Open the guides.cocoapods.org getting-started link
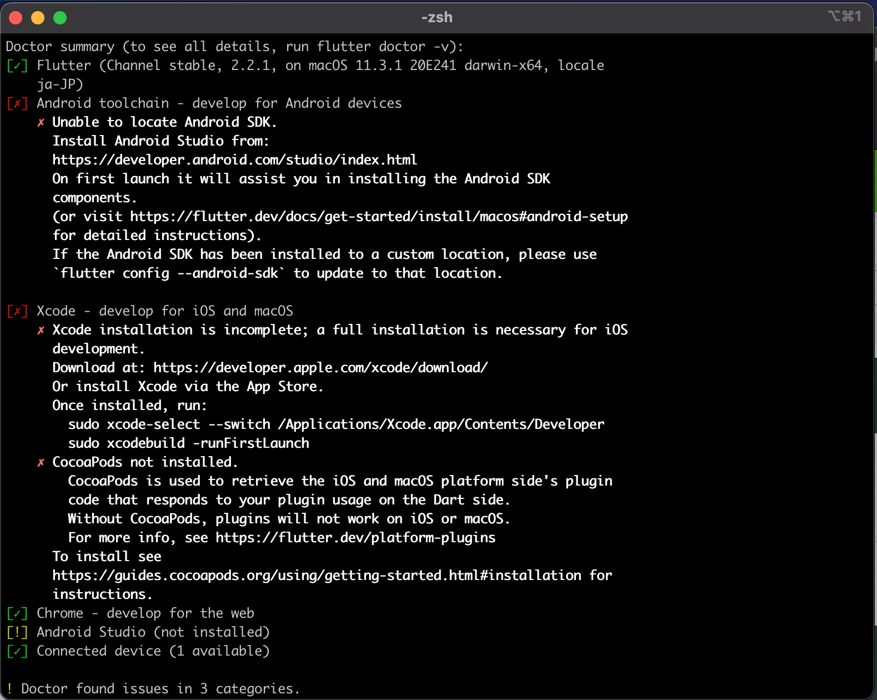The image size is (877, 700). coord(317,576)
